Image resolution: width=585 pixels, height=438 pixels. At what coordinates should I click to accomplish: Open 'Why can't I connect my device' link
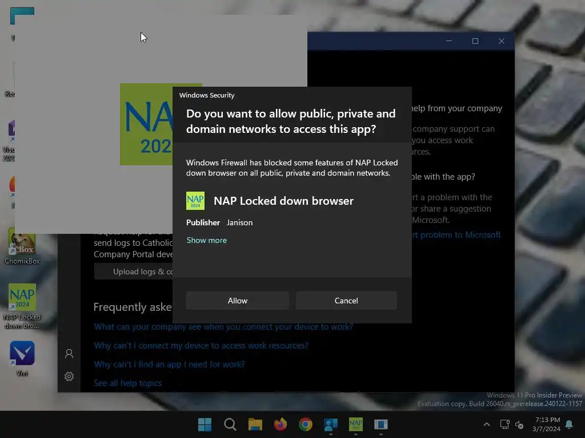201,345
